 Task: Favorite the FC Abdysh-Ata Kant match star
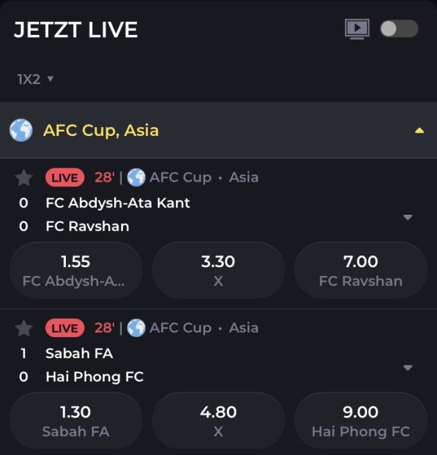click(24, 178)
